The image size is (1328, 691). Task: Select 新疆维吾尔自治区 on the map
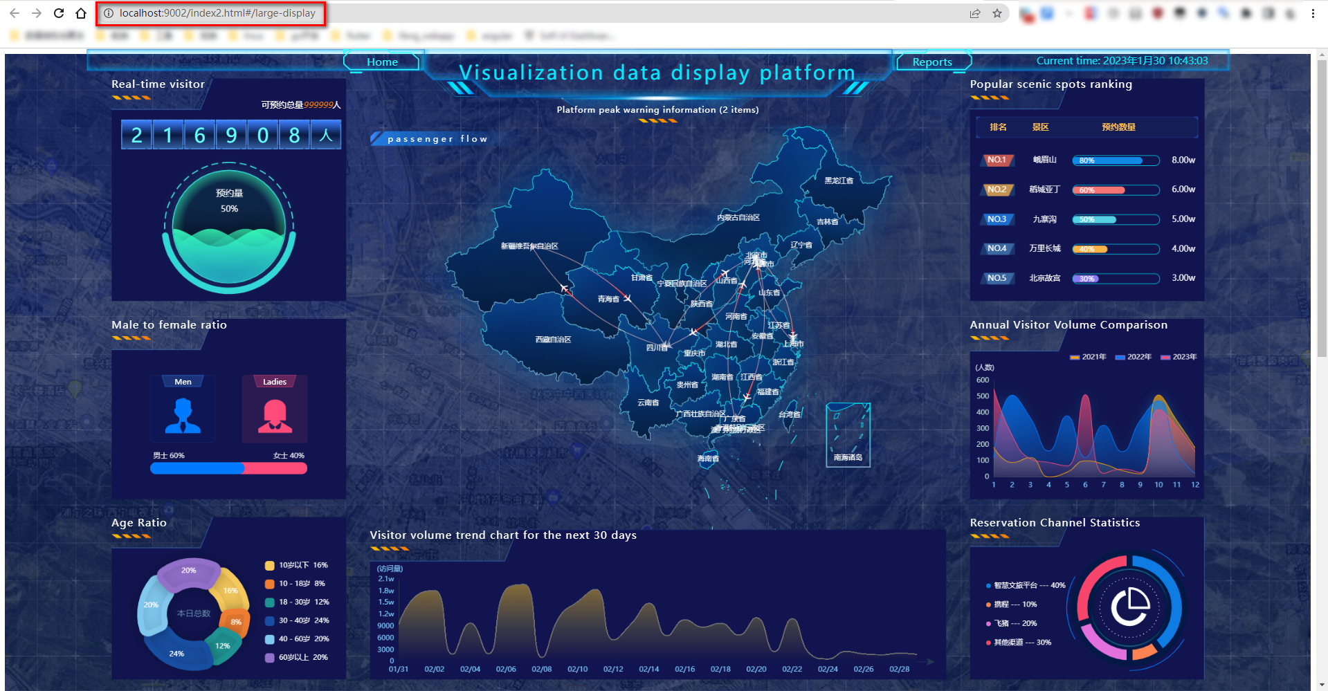[529, 246]
